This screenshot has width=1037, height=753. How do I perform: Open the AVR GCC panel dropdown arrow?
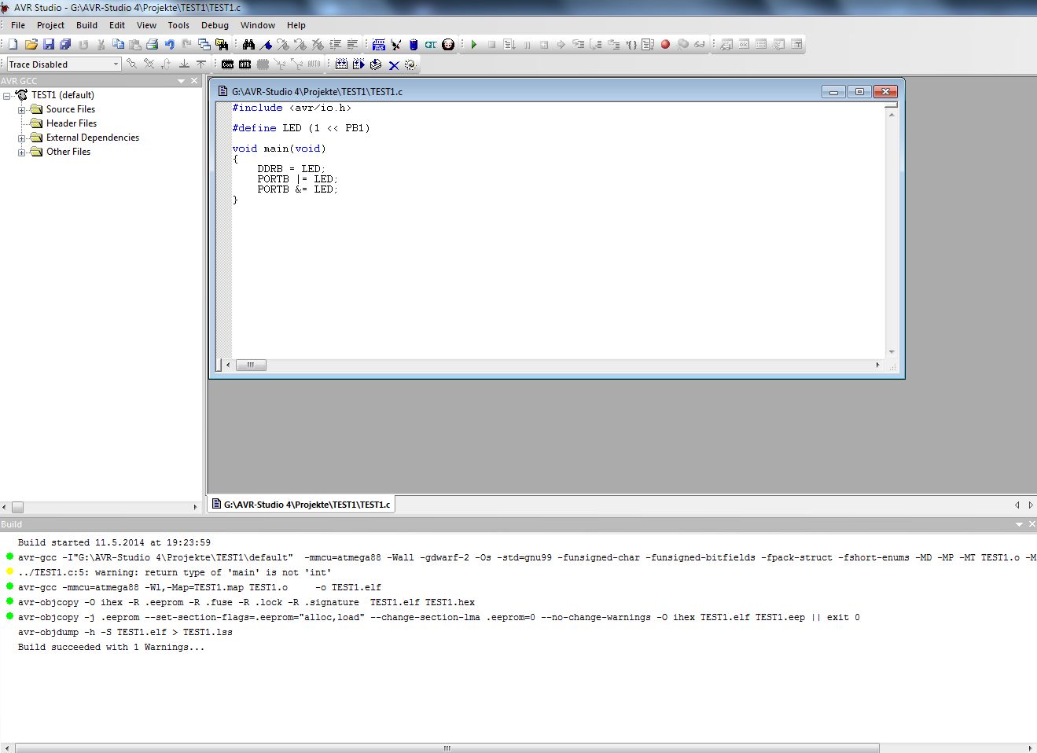[182, 81]
